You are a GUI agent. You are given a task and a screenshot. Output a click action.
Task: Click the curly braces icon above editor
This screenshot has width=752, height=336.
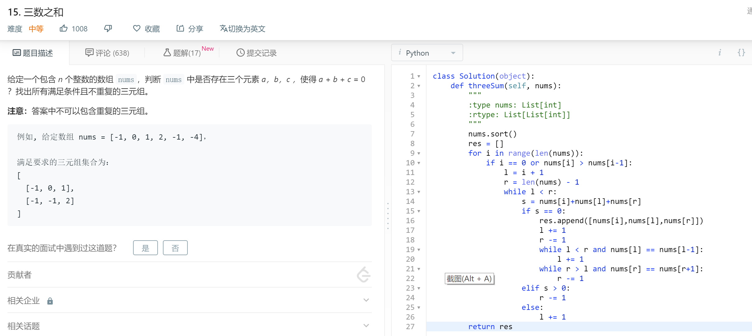[x=741, y=53]
